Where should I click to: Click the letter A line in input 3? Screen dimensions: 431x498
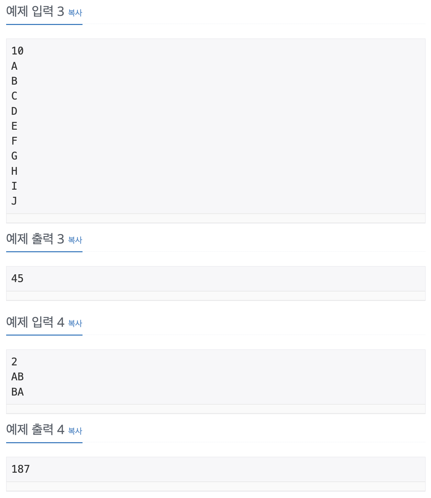coord(14,66)
